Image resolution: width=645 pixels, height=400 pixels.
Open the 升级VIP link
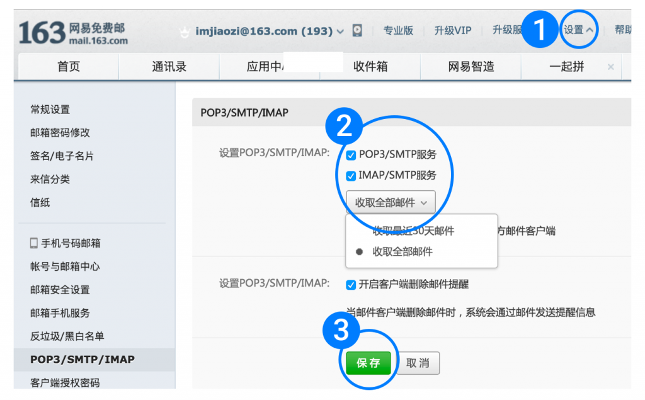click(x=453, y=30)
